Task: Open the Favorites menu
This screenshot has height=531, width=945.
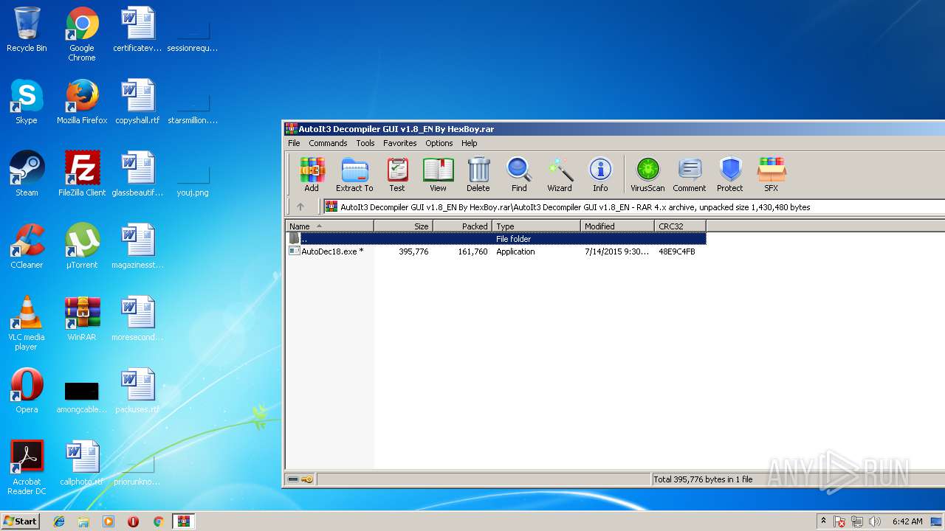Action: click(x=400, y=143)
